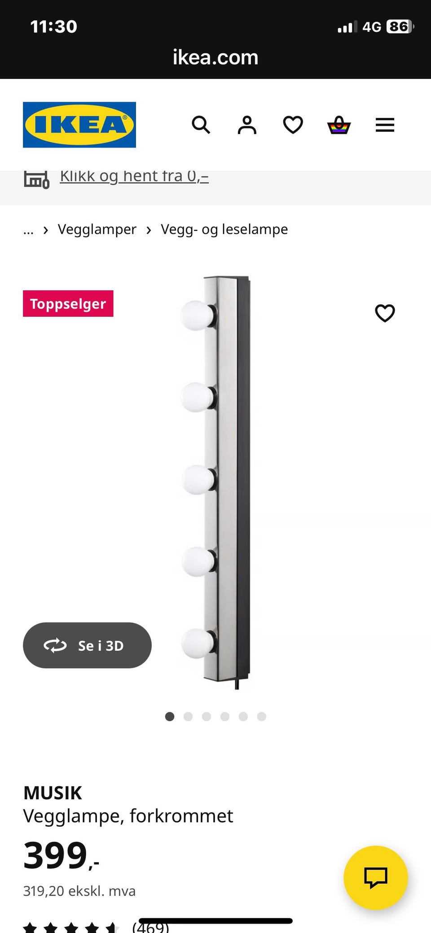Open the hamburger menu

385,125
